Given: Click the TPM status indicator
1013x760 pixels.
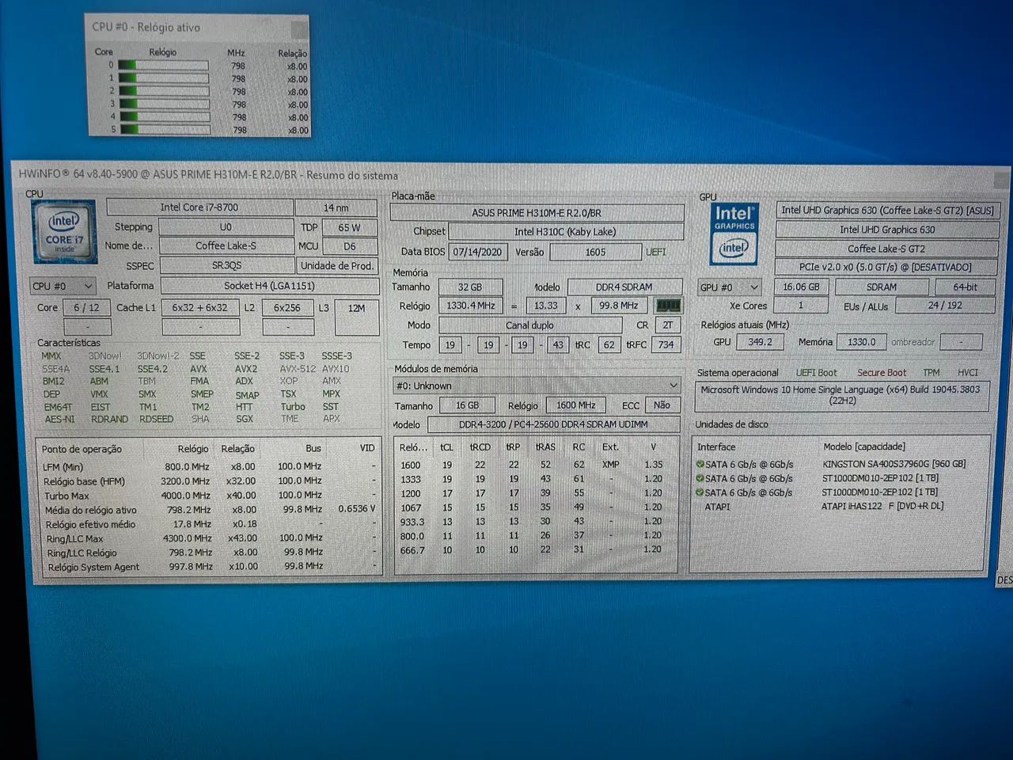Looking at the screenshot, I should tap(931, 372).
